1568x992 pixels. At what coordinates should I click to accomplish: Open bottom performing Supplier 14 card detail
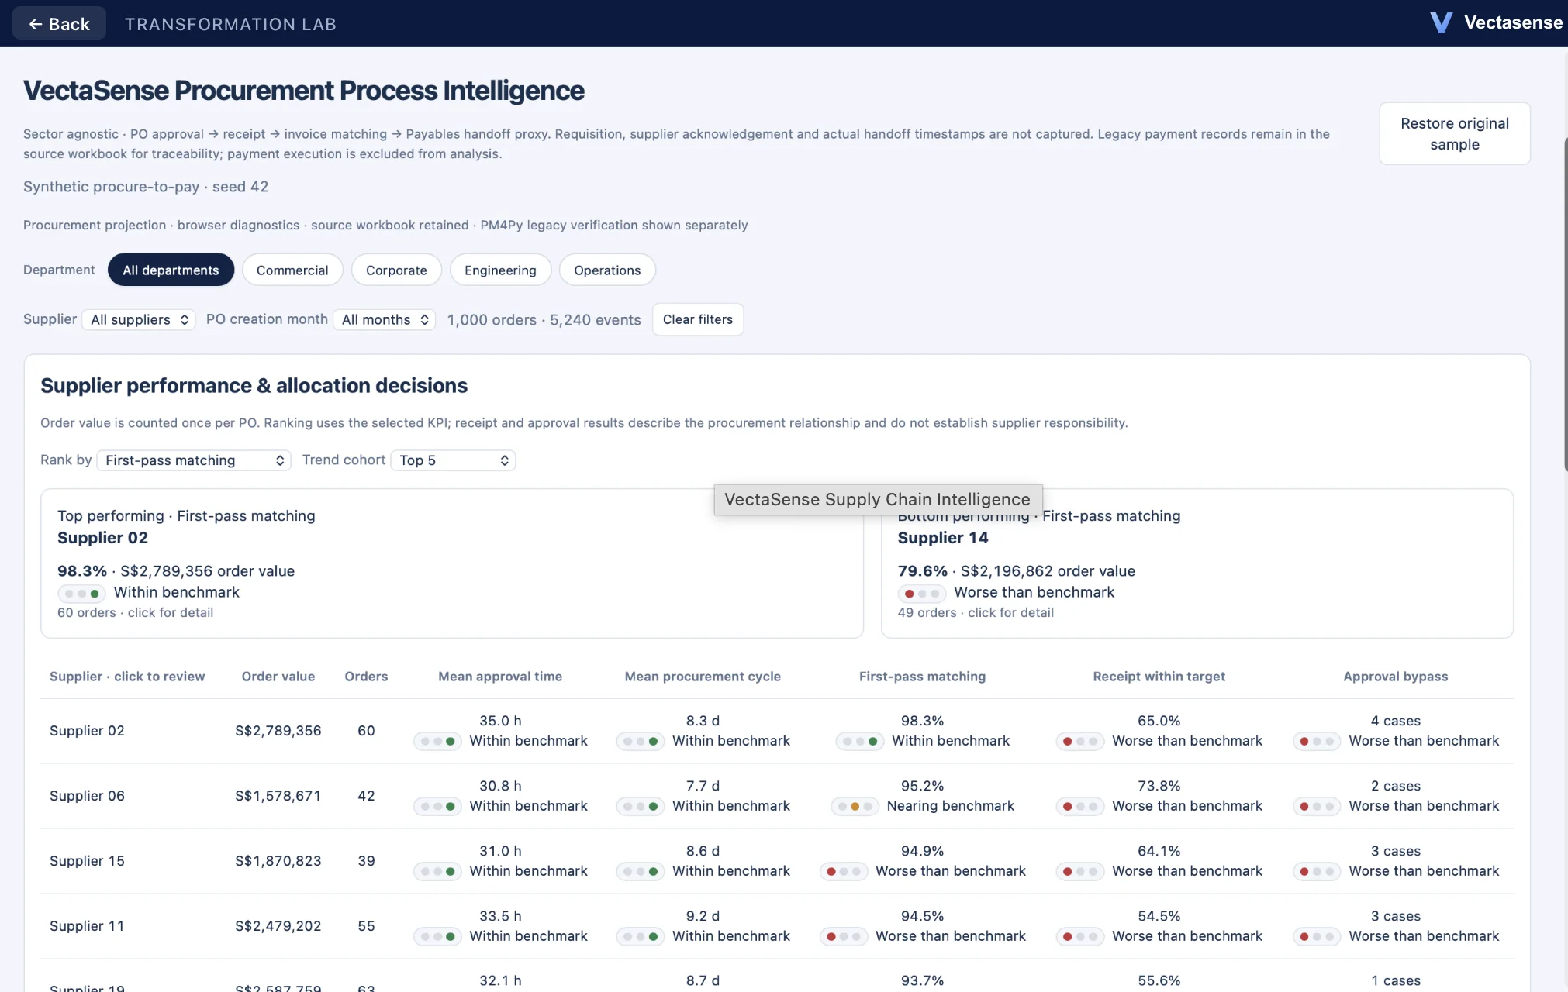[1197, 563]
